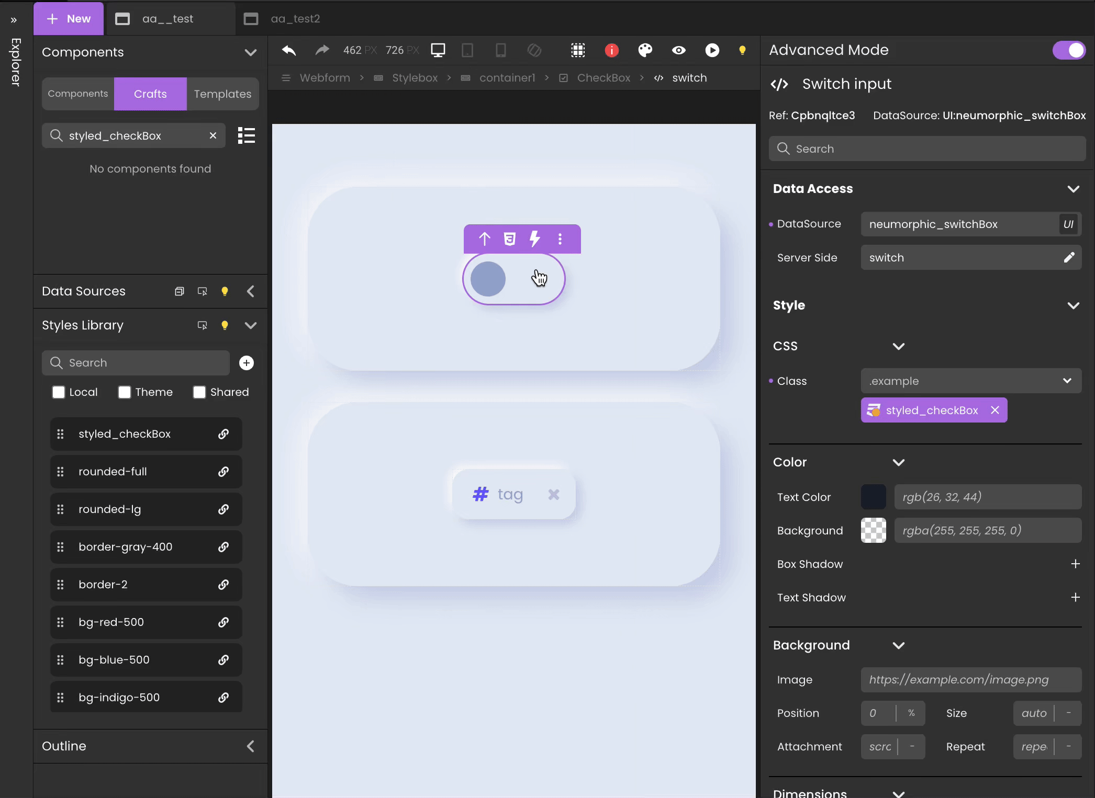Click the remove styled_checkBox class tag

(995, 410)
